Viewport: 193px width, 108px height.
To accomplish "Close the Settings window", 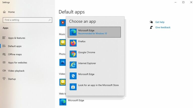I will (x=191, y=2).
